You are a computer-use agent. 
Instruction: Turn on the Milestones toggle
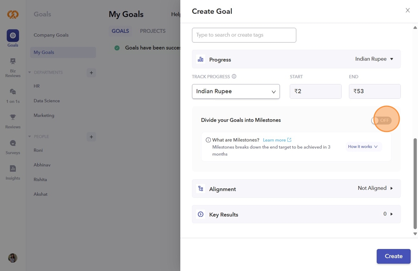pos(381,120)
